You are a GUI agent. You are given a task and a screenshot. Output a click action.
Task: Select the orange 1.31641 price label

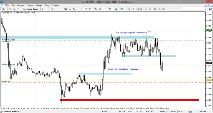pos(209,80)
